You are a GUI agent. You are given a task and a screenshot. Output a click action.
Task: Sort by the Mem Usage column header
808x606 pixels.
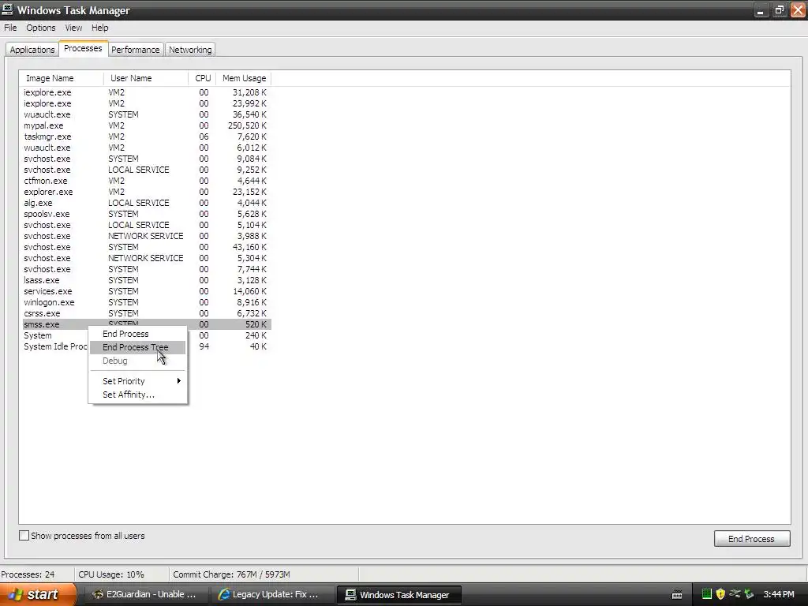pos(244,78)
